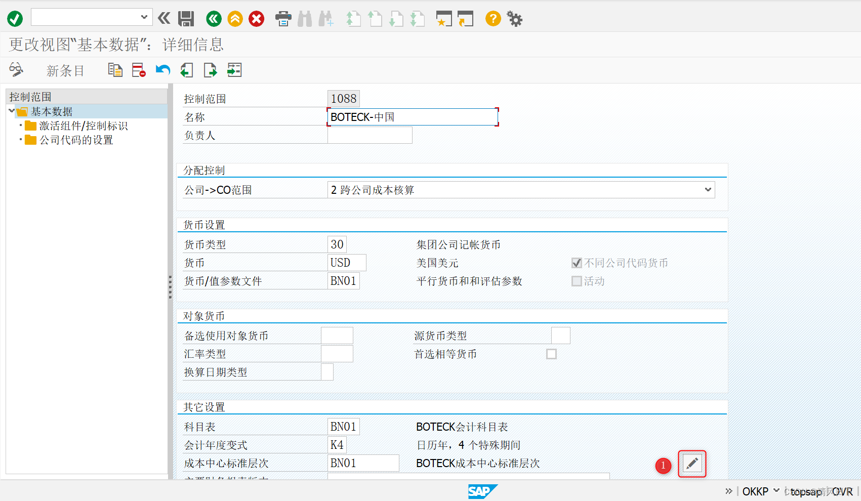The width and height of the screenshot is (861, 501).
Task: Go to next page icon
Action: coord(396,19)
